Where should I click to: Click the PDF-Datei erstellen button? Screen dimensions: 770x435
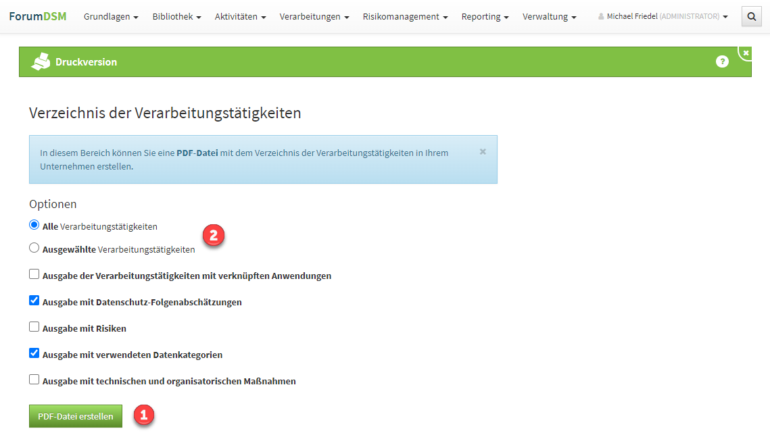[x=75, y=415]
